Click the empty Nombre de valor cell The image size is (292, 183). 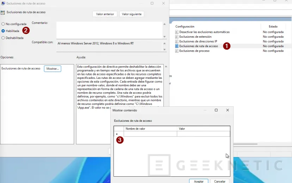tap(150, 134)
